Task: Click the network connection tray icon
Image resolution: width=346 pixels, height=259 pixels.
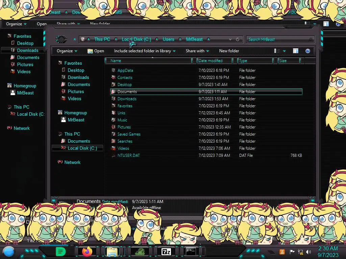Action: [x=300, y=252]
